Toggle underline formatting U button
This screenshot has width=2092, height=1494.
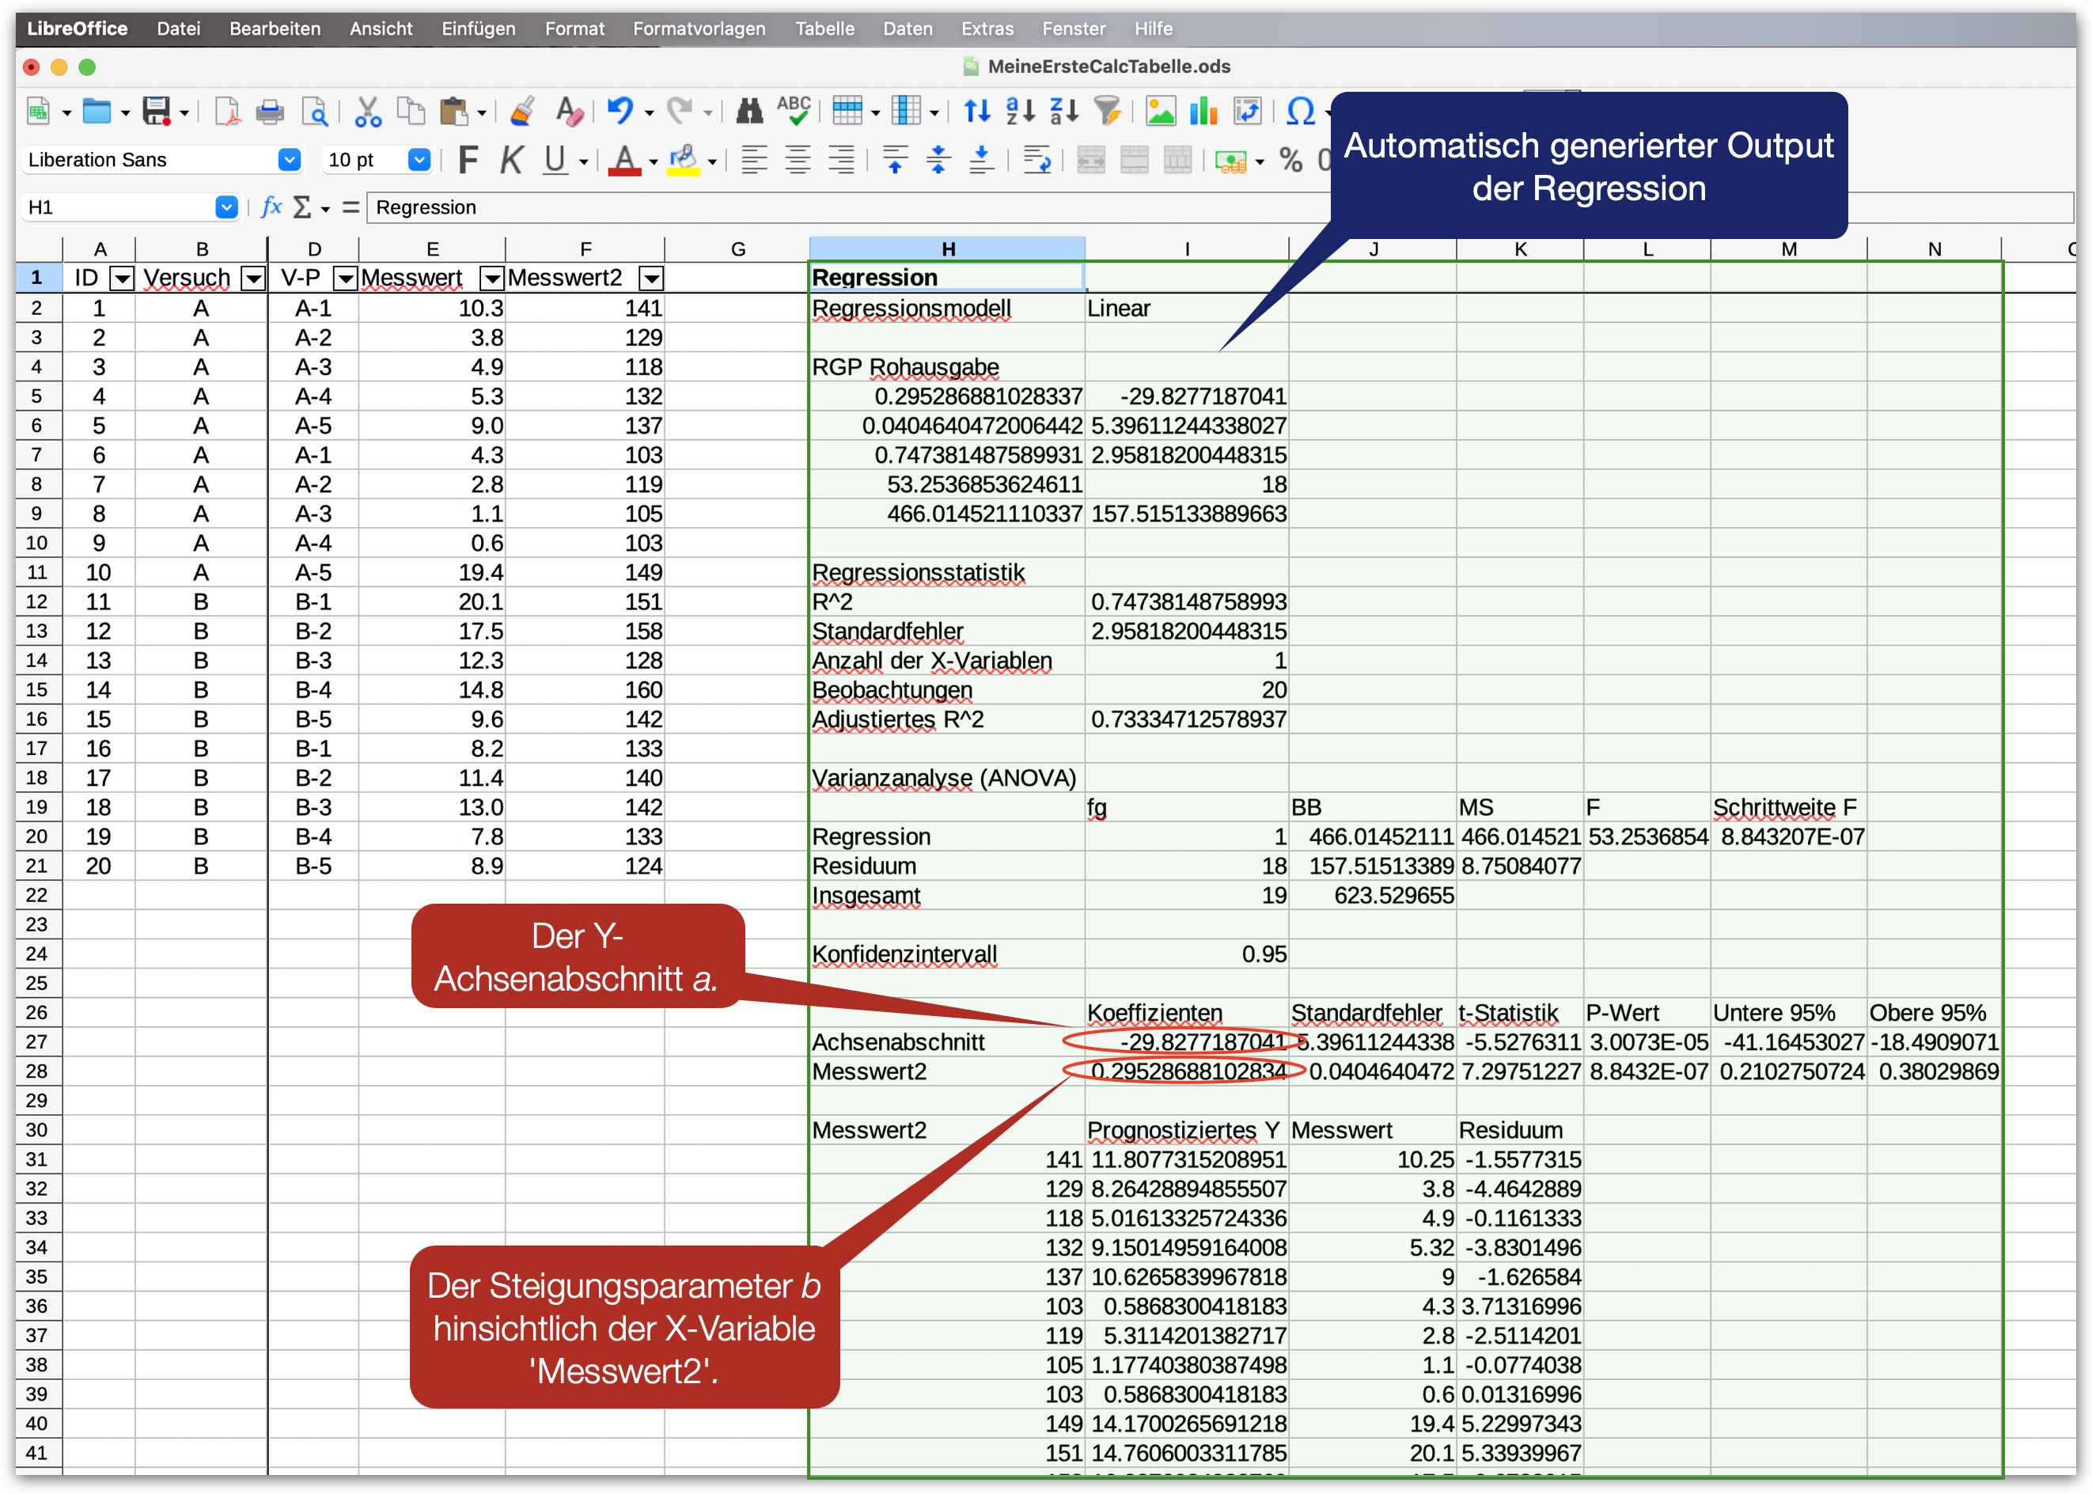pyautogui.click(x=555, y=160)
